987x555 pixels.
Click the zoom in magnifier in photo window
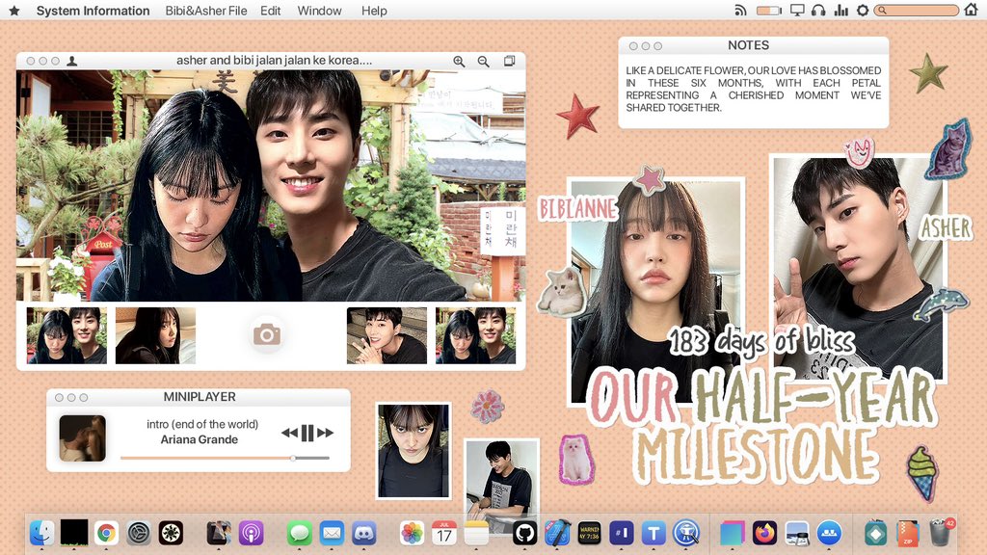460,61
